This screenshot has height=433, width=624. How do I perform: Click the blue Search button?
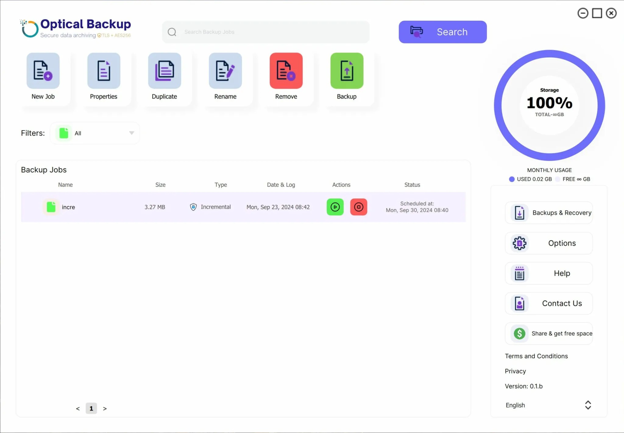click(442, 32)
